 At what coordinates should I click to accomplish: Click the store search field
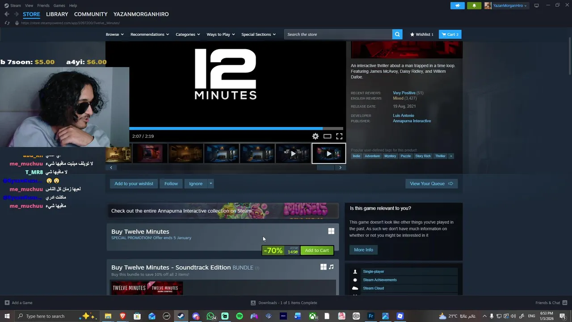pos(338,34)
